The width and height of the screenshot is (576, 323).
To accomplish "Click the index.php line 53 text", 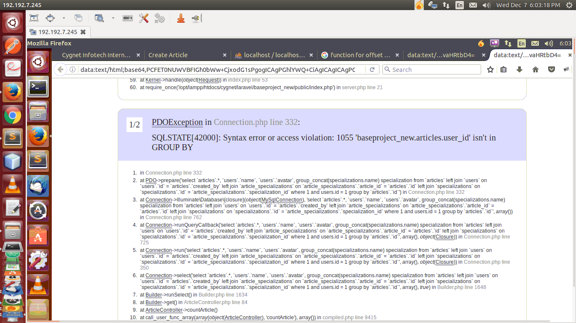I will 248,80.
